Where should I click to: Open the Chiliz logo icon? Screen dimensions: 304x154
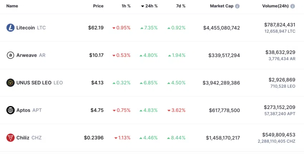click(10, 138)
